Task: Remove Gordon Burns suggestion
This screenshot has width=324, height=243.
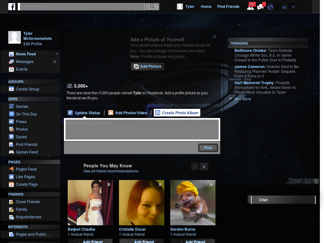Action: coord(211,184)
